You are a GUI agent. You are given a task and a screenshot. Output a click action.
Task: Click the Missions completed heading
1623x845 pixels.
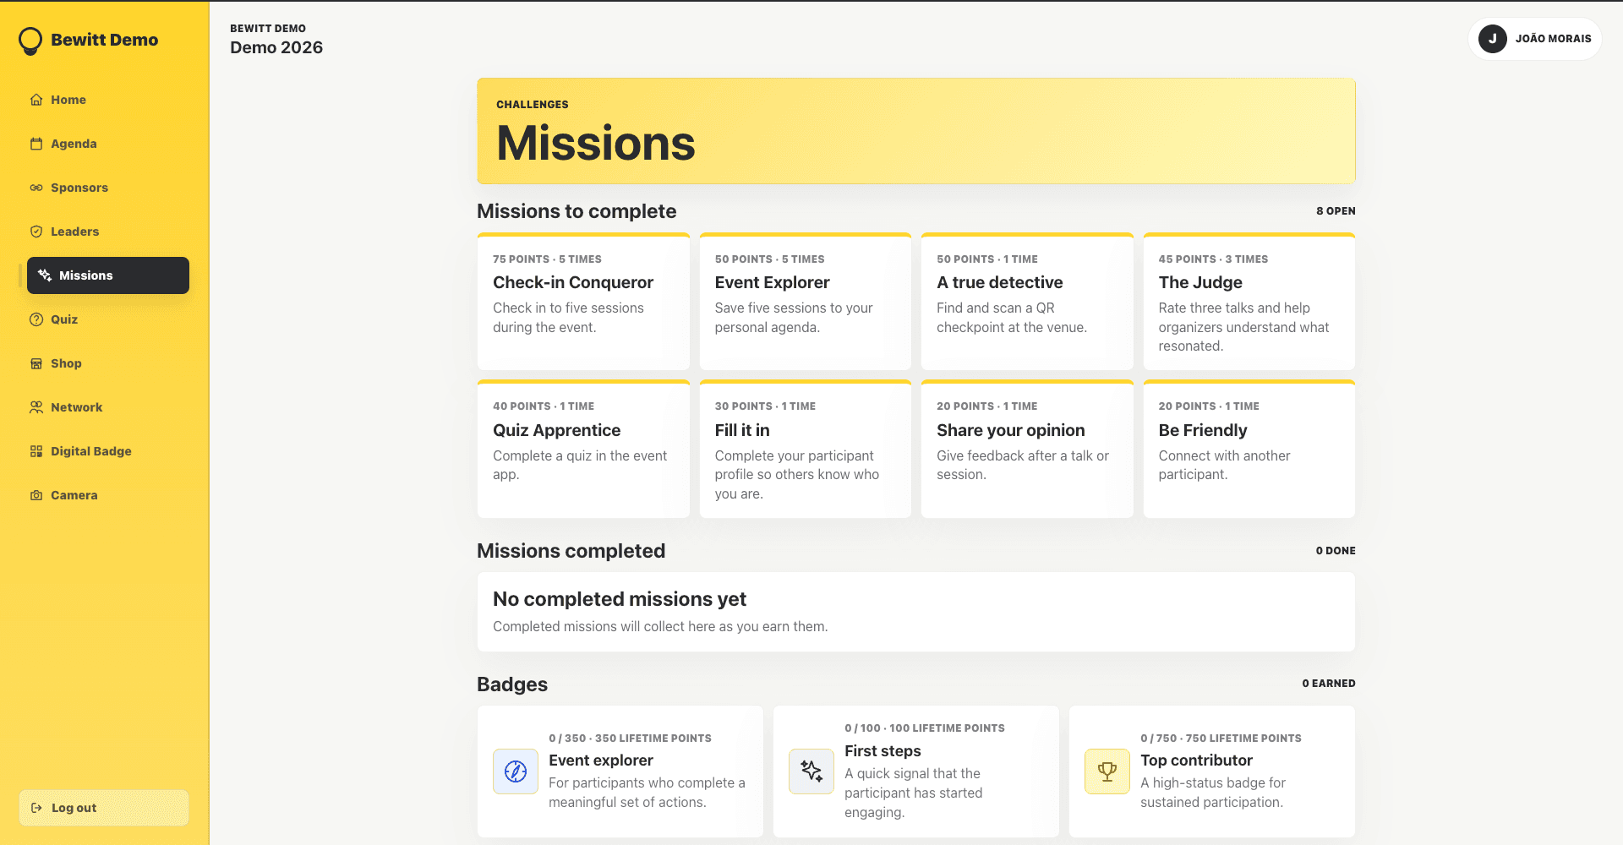coord(571,551)
